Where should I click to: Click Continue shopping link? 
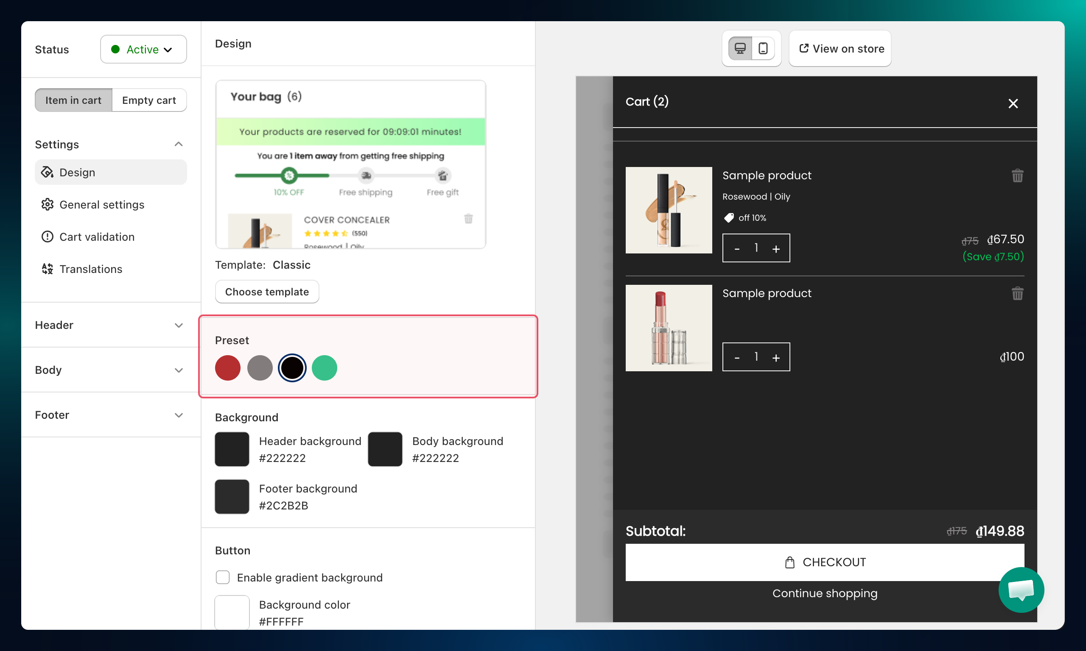[x=824, y=593]
